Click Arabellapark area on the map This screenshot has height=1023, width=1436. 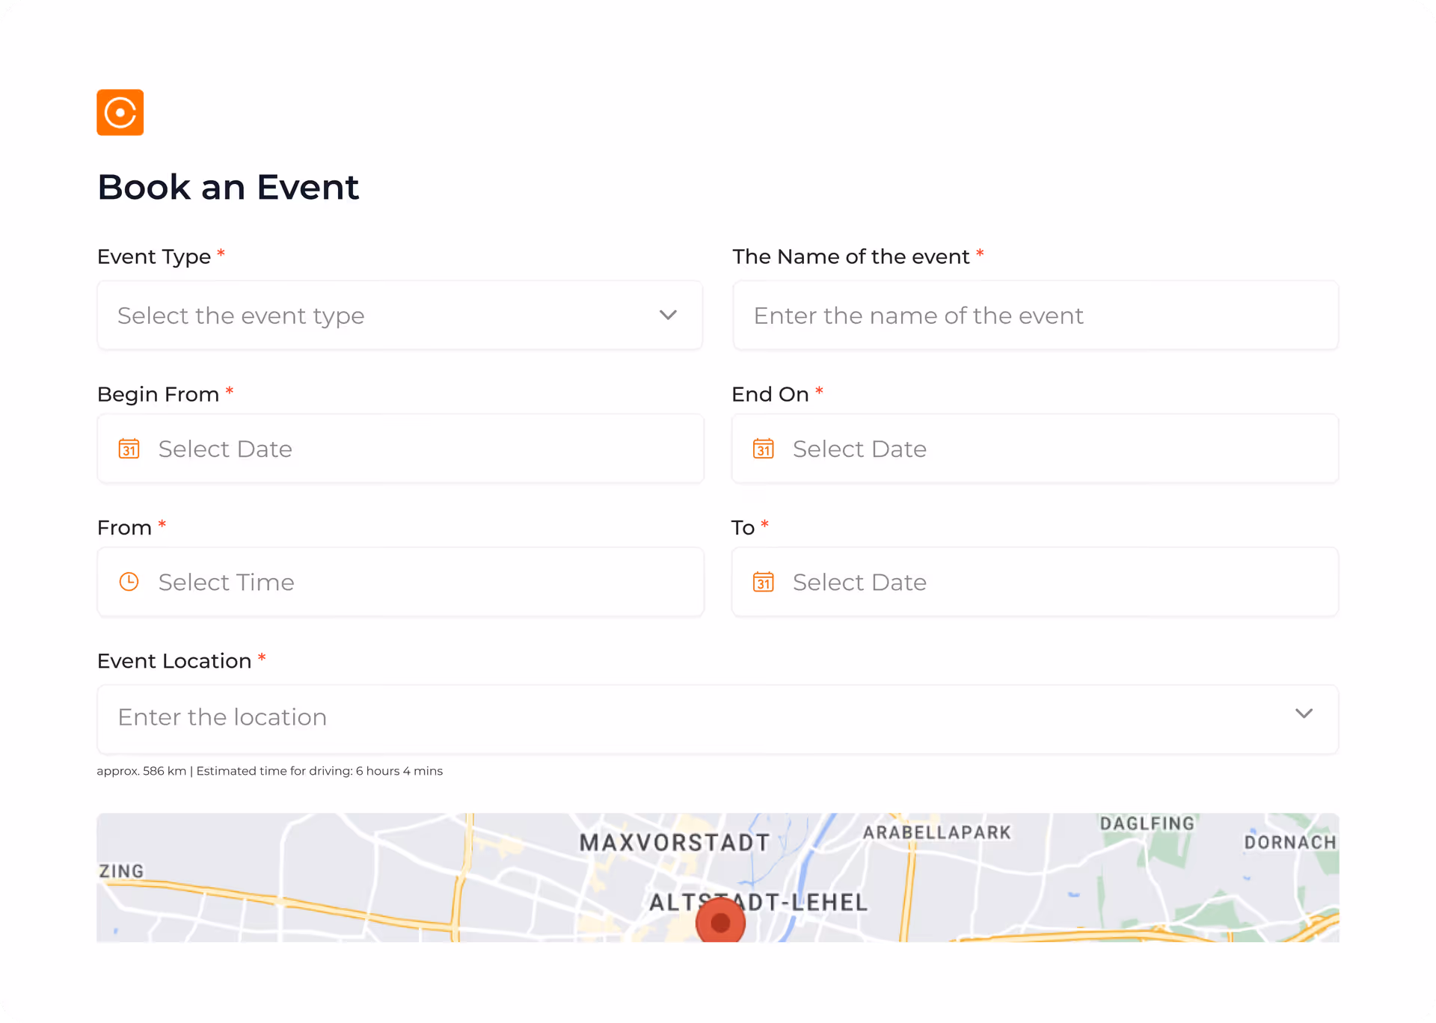click(x=936, y=832)
